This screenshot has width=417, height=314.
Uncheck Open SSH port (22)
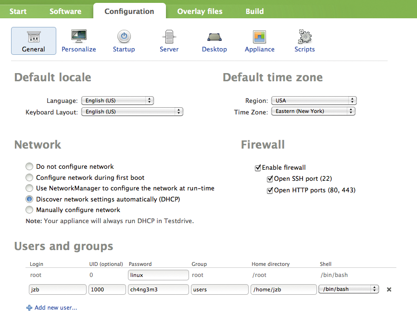270,179
